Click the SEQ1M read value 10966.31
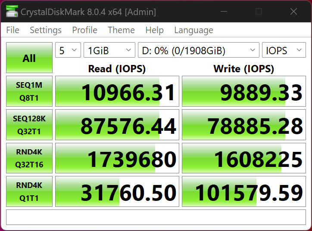This screenshot has height=231, width=312. click(x=117, y=91)
